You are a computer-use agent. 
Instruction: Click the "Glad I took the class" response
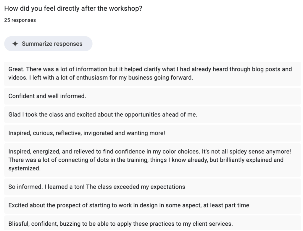[103, 114]
